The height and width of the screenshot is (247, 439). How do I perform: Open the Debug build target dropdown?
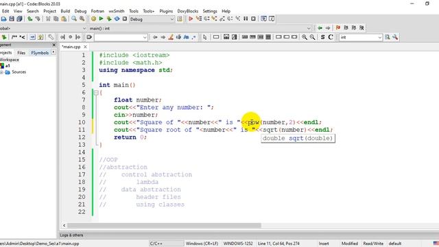pyautogui.click(x=152, y=19)
